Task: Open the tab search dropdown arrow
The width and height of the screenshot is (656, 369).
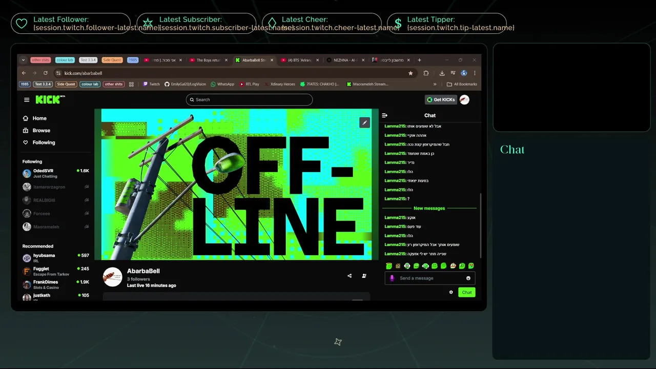Action: pos(23,60)
